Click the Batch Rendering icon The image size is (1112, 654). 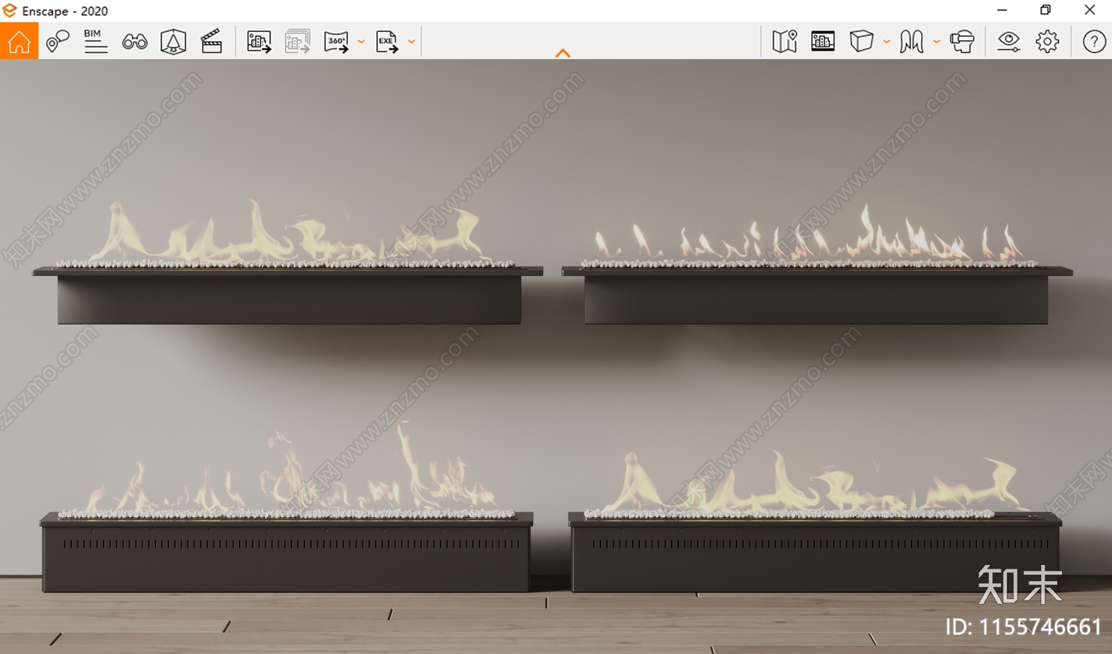tap(297, 42)
